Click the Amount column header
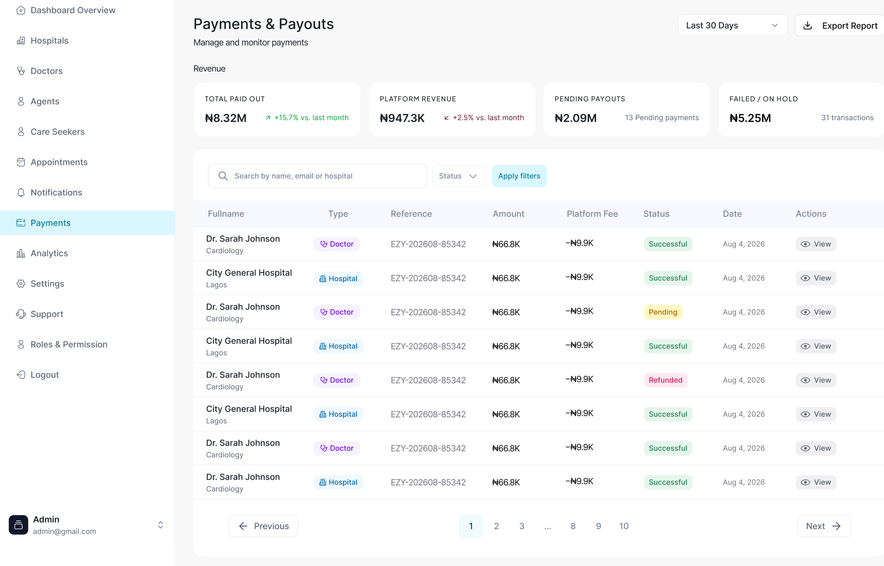884x566 pixels. (x=508, y=214)
